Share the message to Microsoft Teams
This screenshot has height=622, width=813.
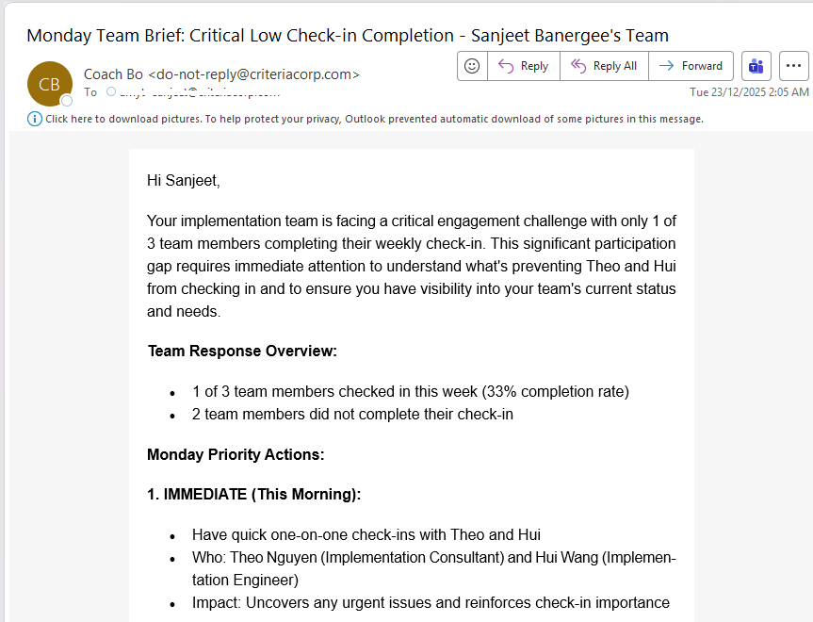pos(755,66)
